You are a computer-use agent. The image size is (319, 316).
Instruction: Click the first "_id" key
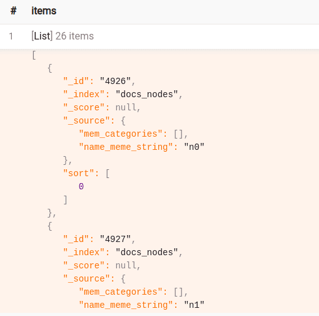(76, 81)
